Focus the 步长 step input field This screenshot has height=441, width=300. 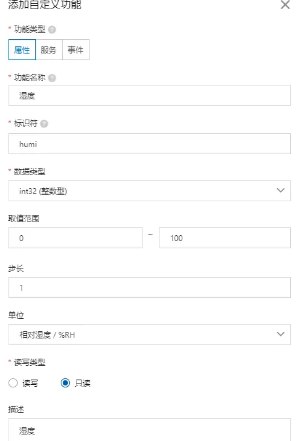point(150,287)
